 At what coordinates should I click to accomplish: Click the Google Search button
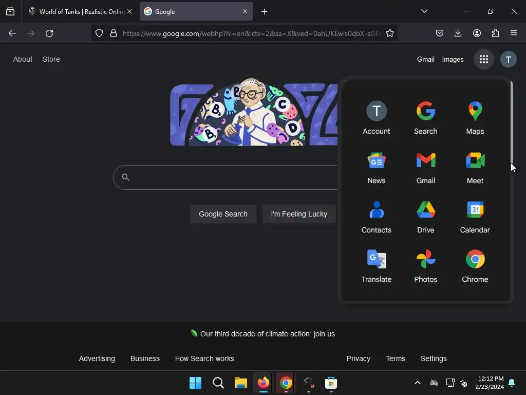(223, 214)
